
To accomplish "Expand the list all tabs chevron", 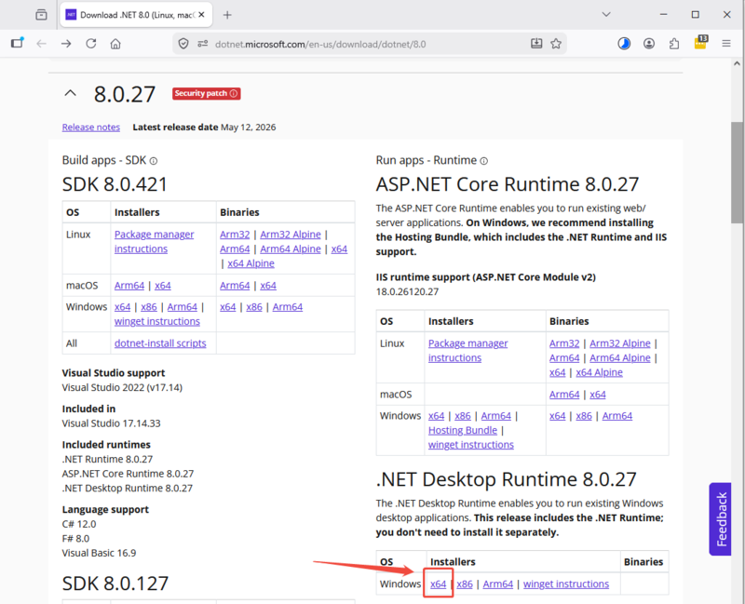I will [x=606, y=15].
